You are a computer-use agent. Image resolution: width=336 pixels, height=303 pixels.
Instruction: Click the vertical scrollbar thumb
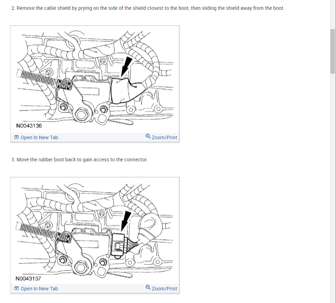tap(332, 52)
